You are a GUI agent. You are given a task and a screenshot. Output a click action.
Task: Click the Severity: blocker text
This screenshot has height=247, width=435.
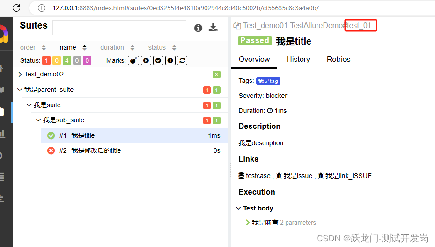click(x=263, y=96)
